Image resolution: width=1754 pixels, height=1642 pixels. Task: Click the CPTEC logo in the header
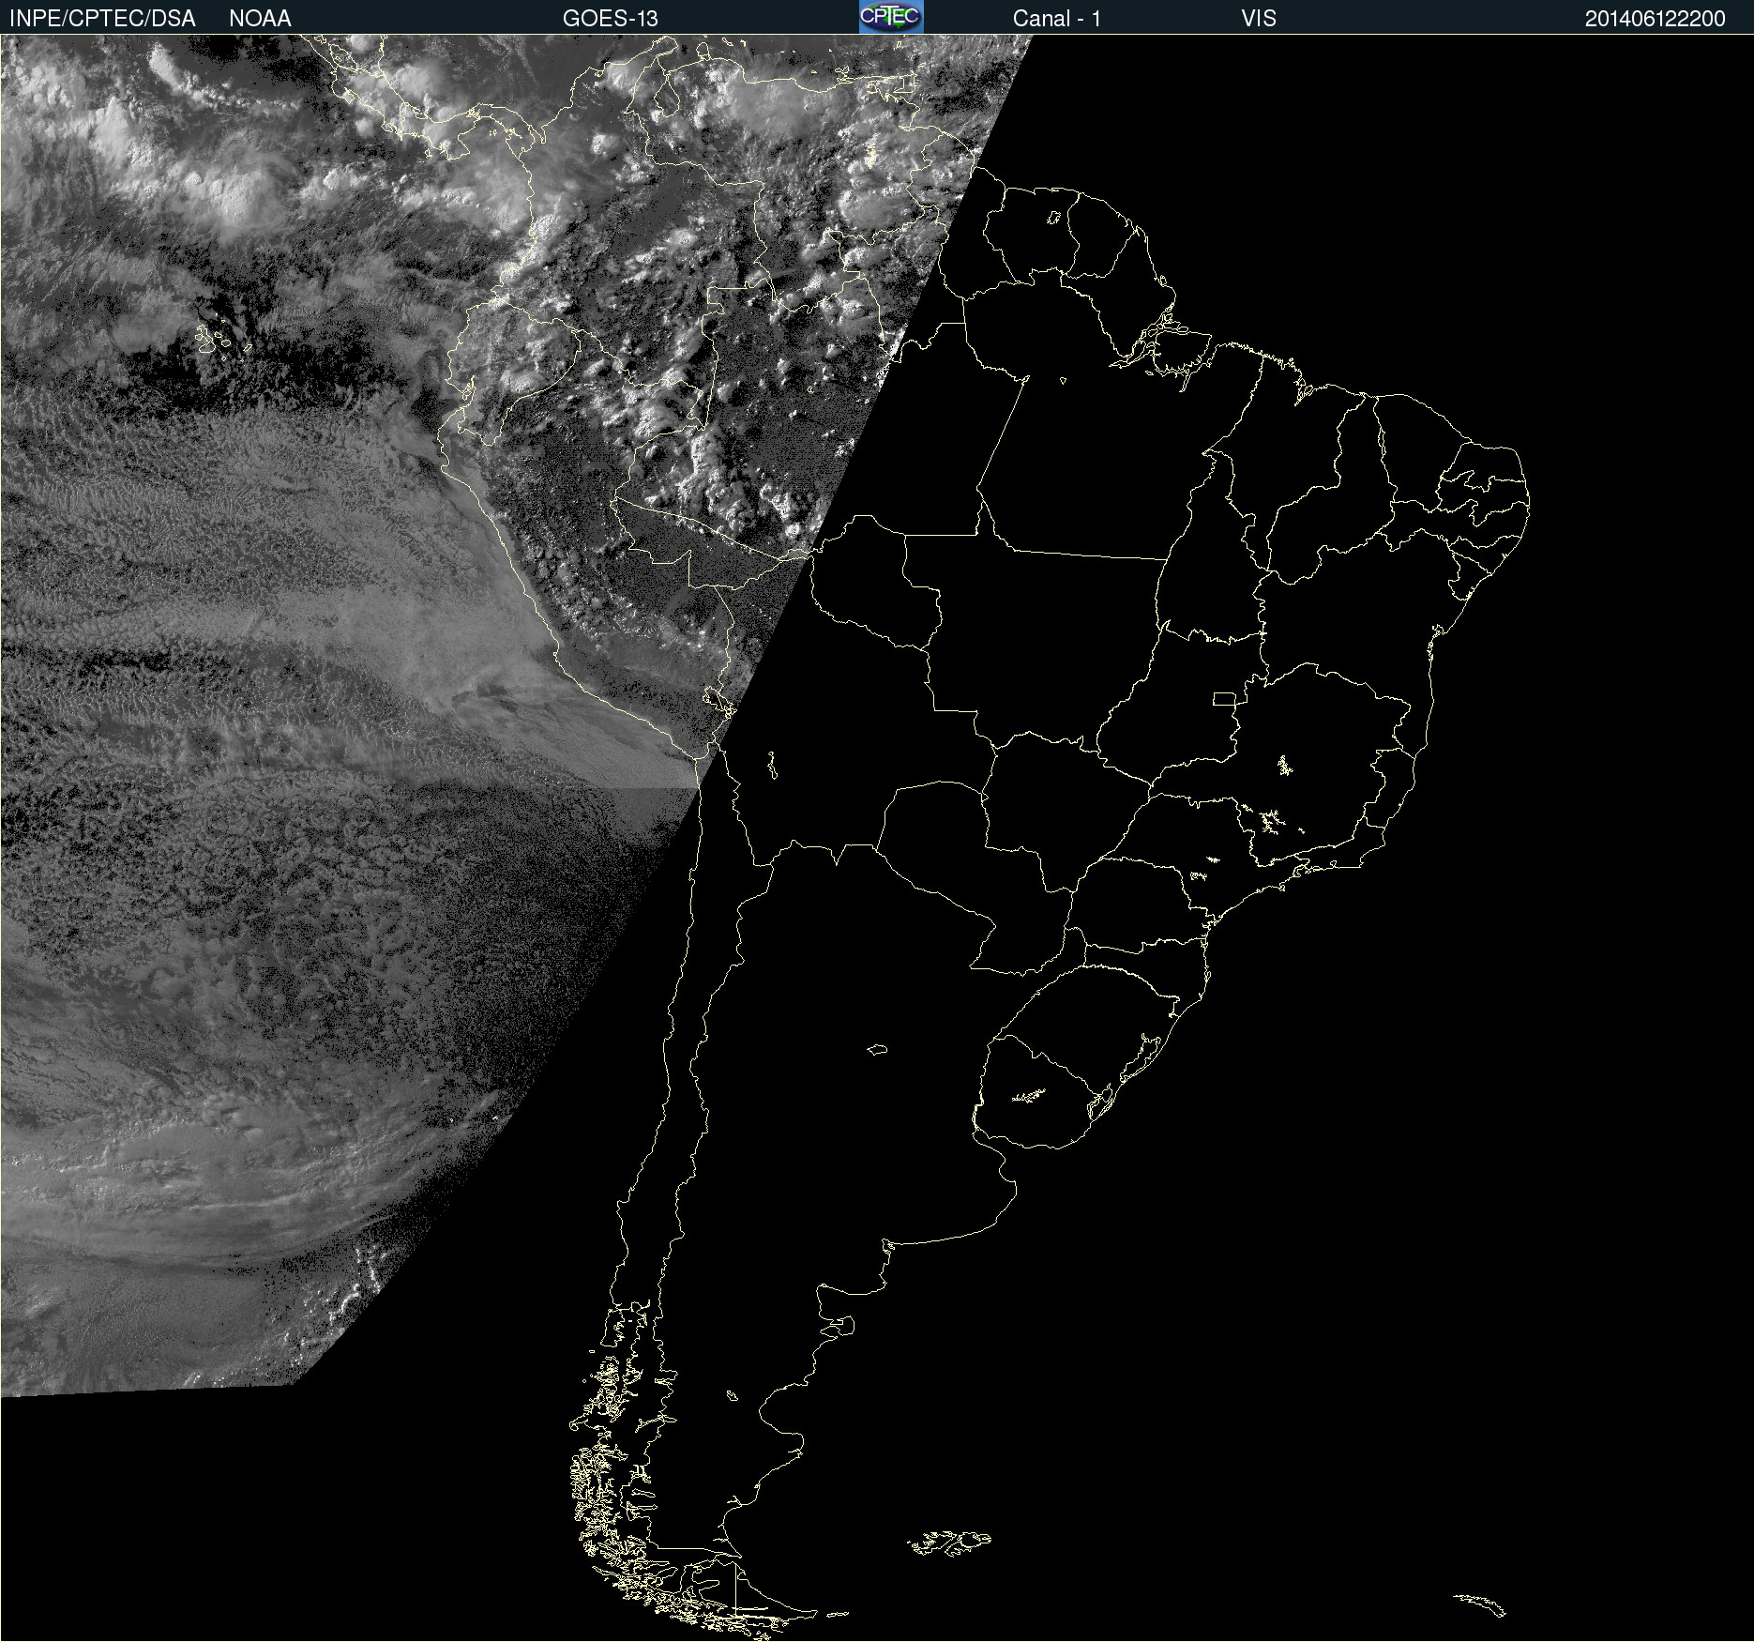pyautogui.click(x=891, y=17)
